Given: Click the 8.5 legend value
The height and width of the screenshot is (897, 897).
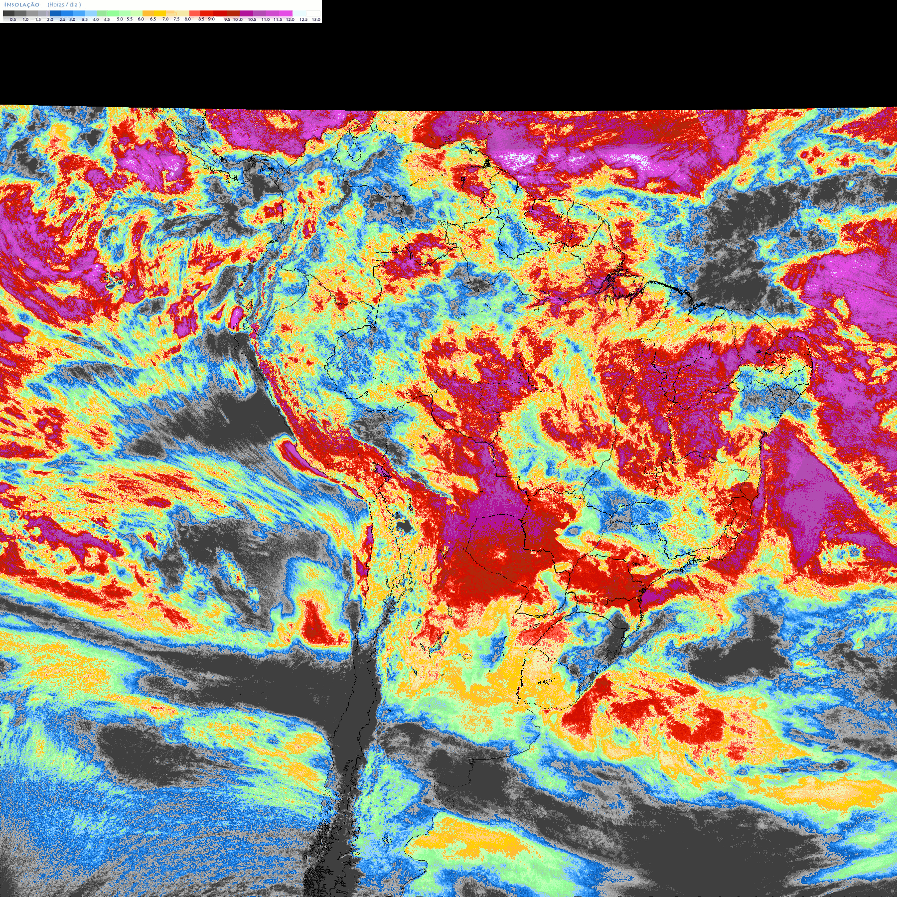Looking at the screenshot, I should click(201, 19).
